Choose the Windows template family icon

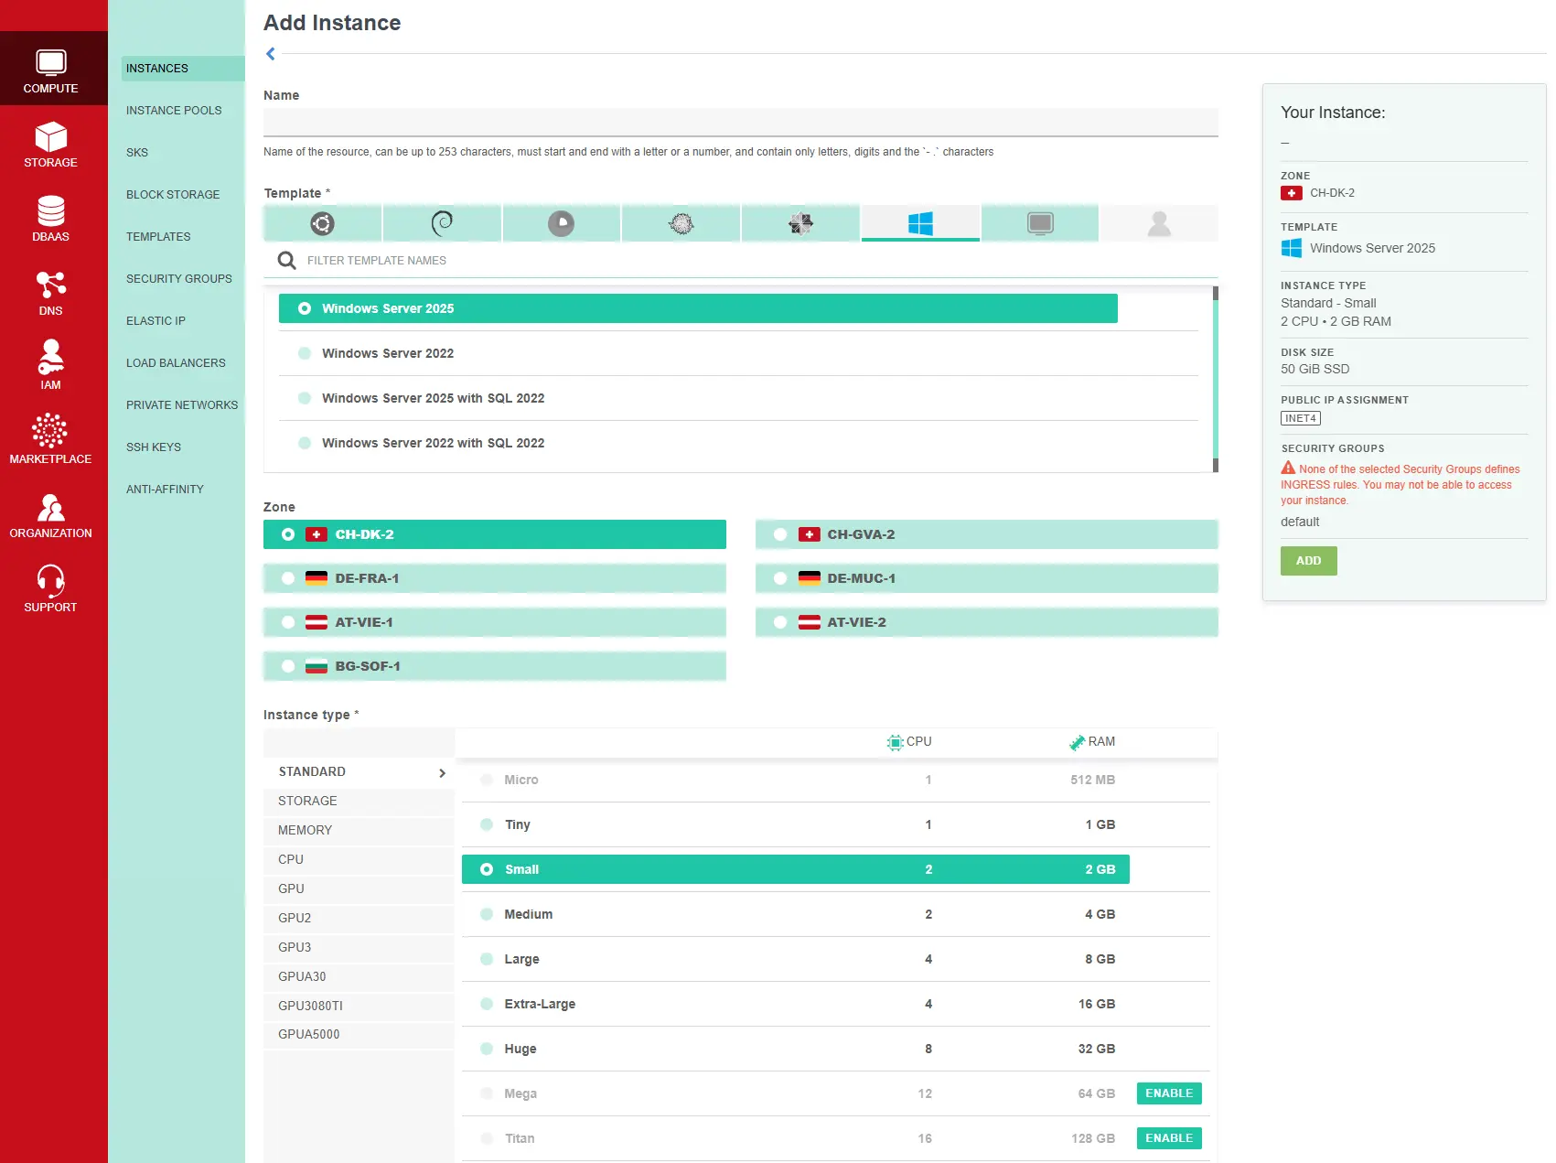tap(920, 223)
